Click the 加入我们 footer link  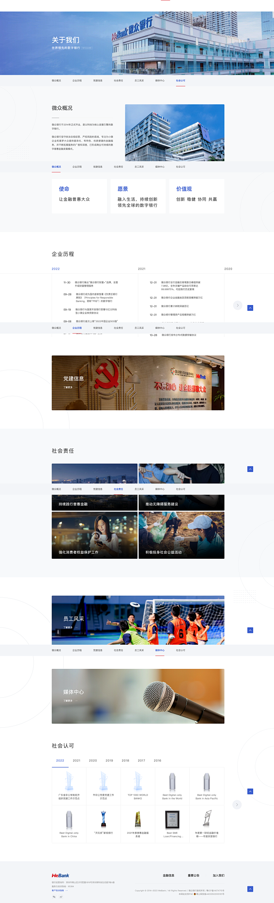click(x=219, y=875)
